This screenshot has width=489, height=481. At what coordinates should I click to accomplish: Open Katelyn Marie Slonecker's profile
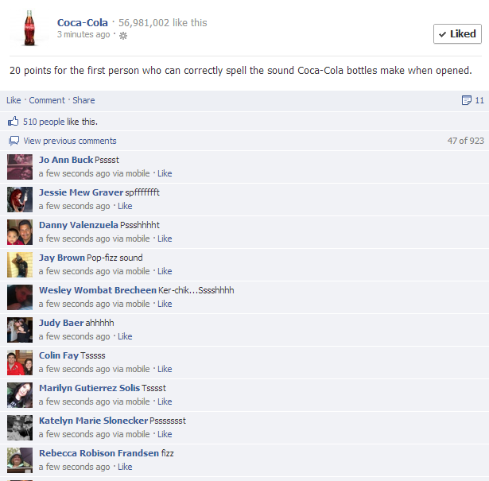93,421
